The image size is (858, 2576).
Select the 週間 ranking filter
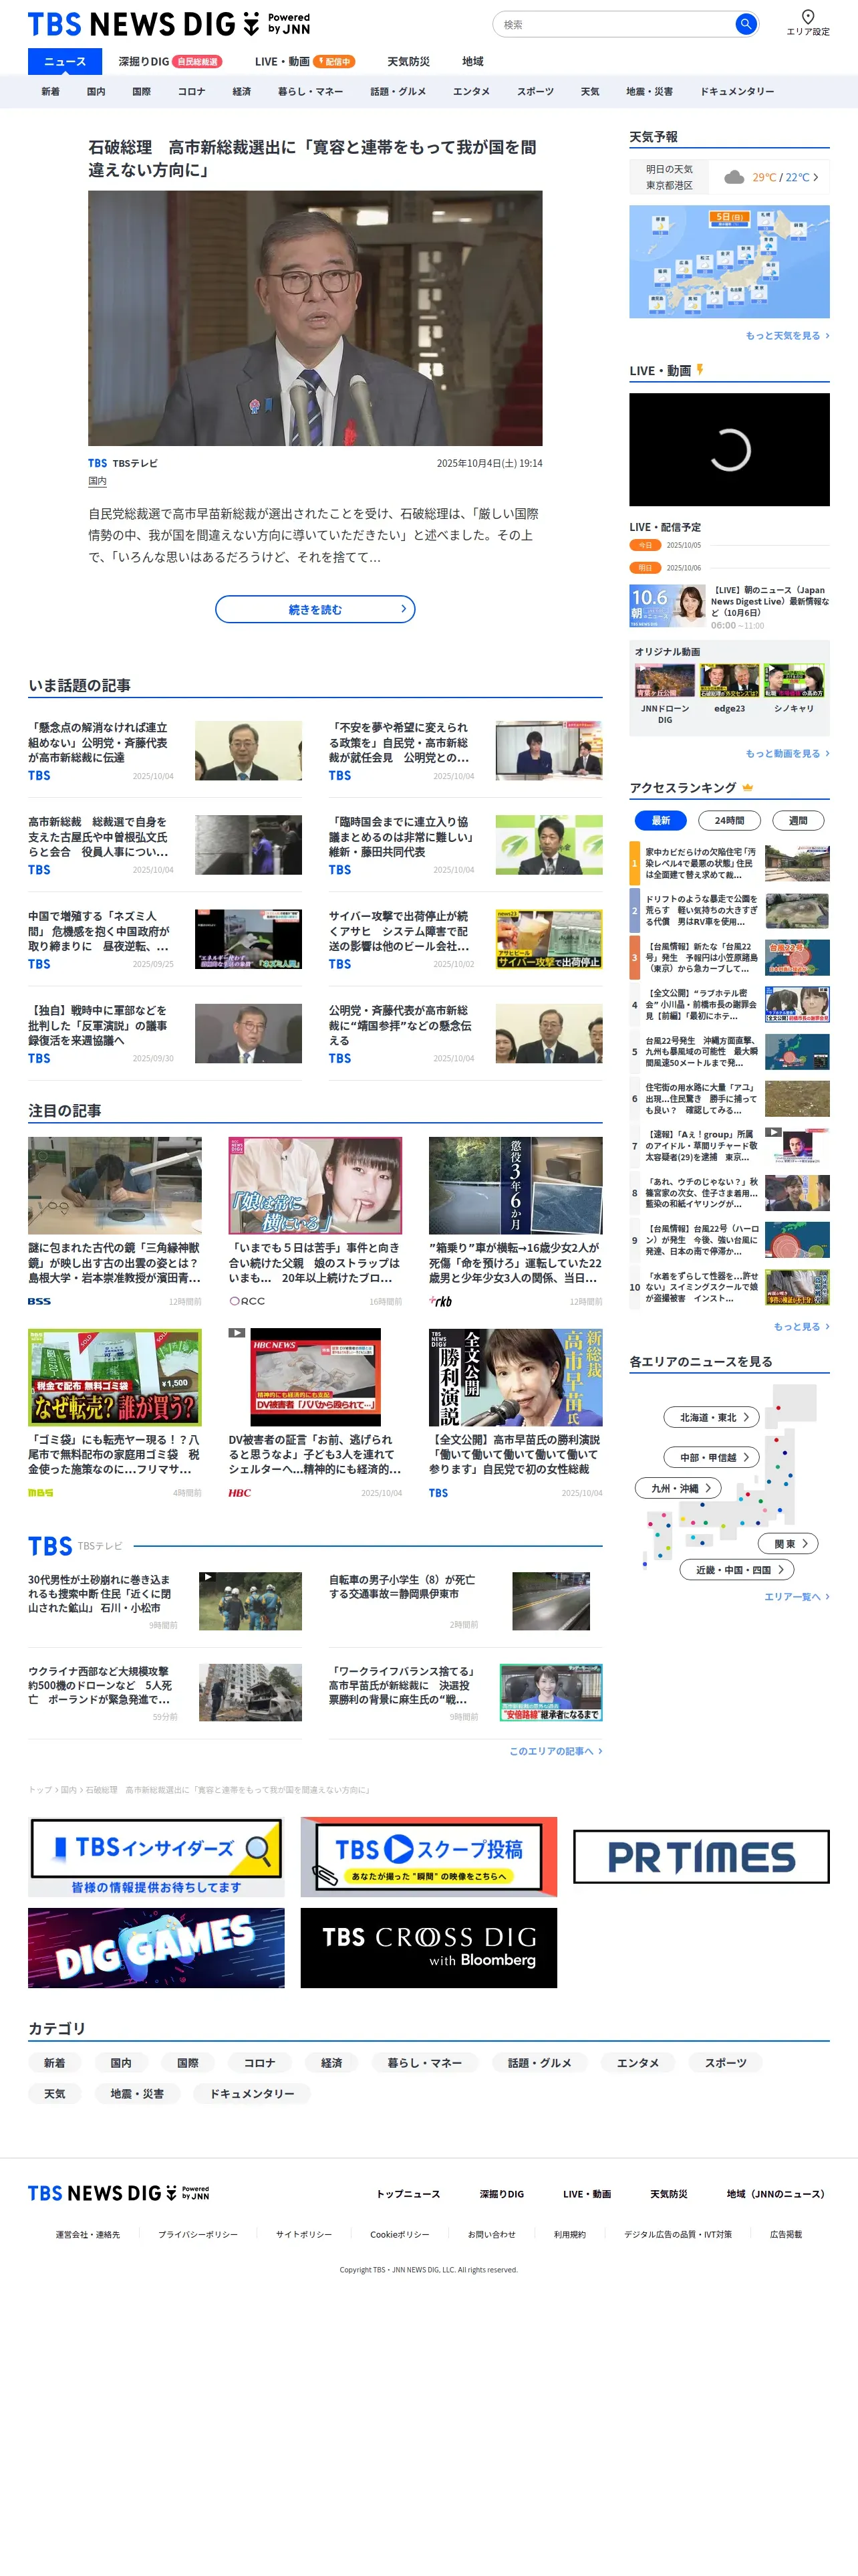(x=798, y=820)
